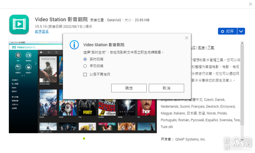Click the Fury poster thumbnail
Image resolution: width=255 pixels, height=153 pixels.
click(x=87, y=107)
